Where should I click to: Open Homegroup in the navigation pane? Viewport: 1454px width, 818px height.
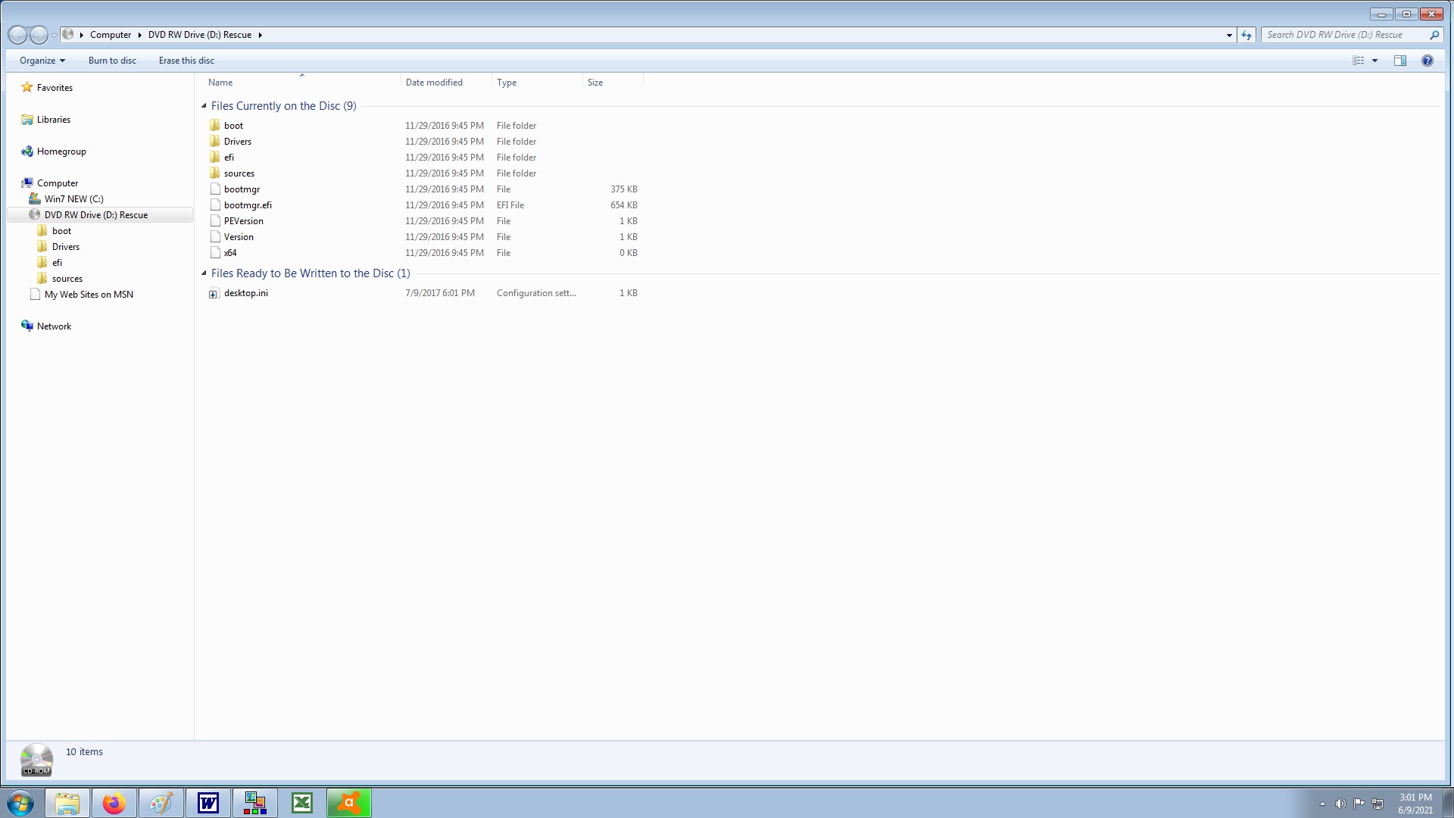click(61, 151)
